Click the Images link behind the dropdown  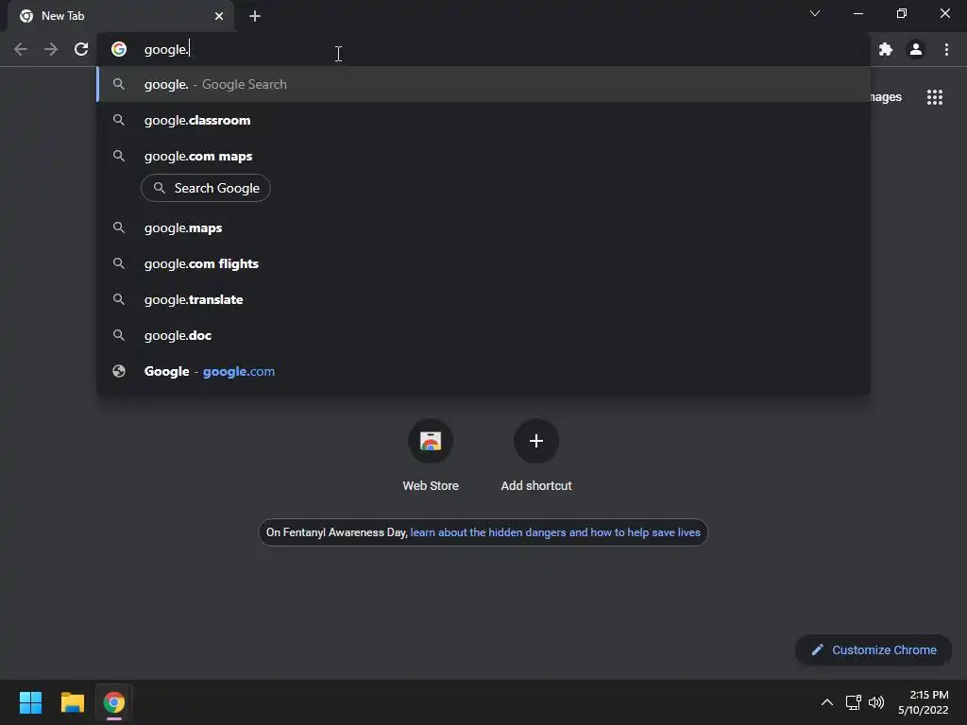pyautogui.click(x=886, y=97)
